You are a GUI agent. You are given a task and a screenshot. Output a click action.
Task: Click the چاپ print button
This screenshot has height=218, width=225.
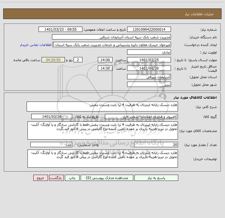[x=72, y=178]
